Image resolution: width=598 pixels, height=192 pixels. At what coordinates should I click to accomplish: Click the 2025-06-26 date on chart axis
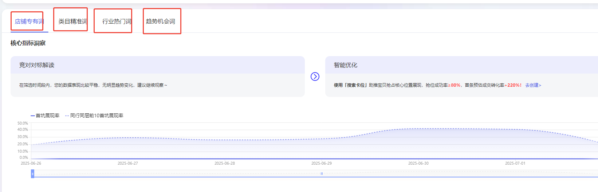coord(31,163)
